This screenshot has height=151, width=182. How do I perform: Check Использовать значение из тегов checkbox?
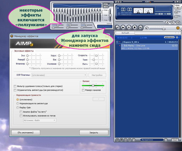click(21, 116)
